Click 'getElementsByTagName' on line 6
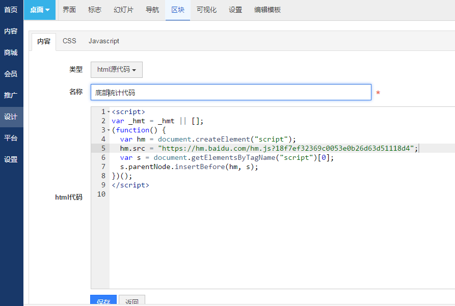 [233, 157]
